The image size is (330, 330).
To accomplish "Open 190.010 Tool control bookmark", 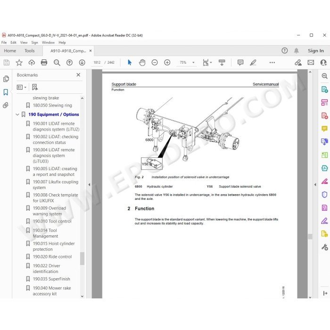I will pyautogui.click(x=52, y=221).
